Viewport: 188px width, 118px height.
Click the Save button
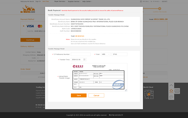(x=79, y=95)
